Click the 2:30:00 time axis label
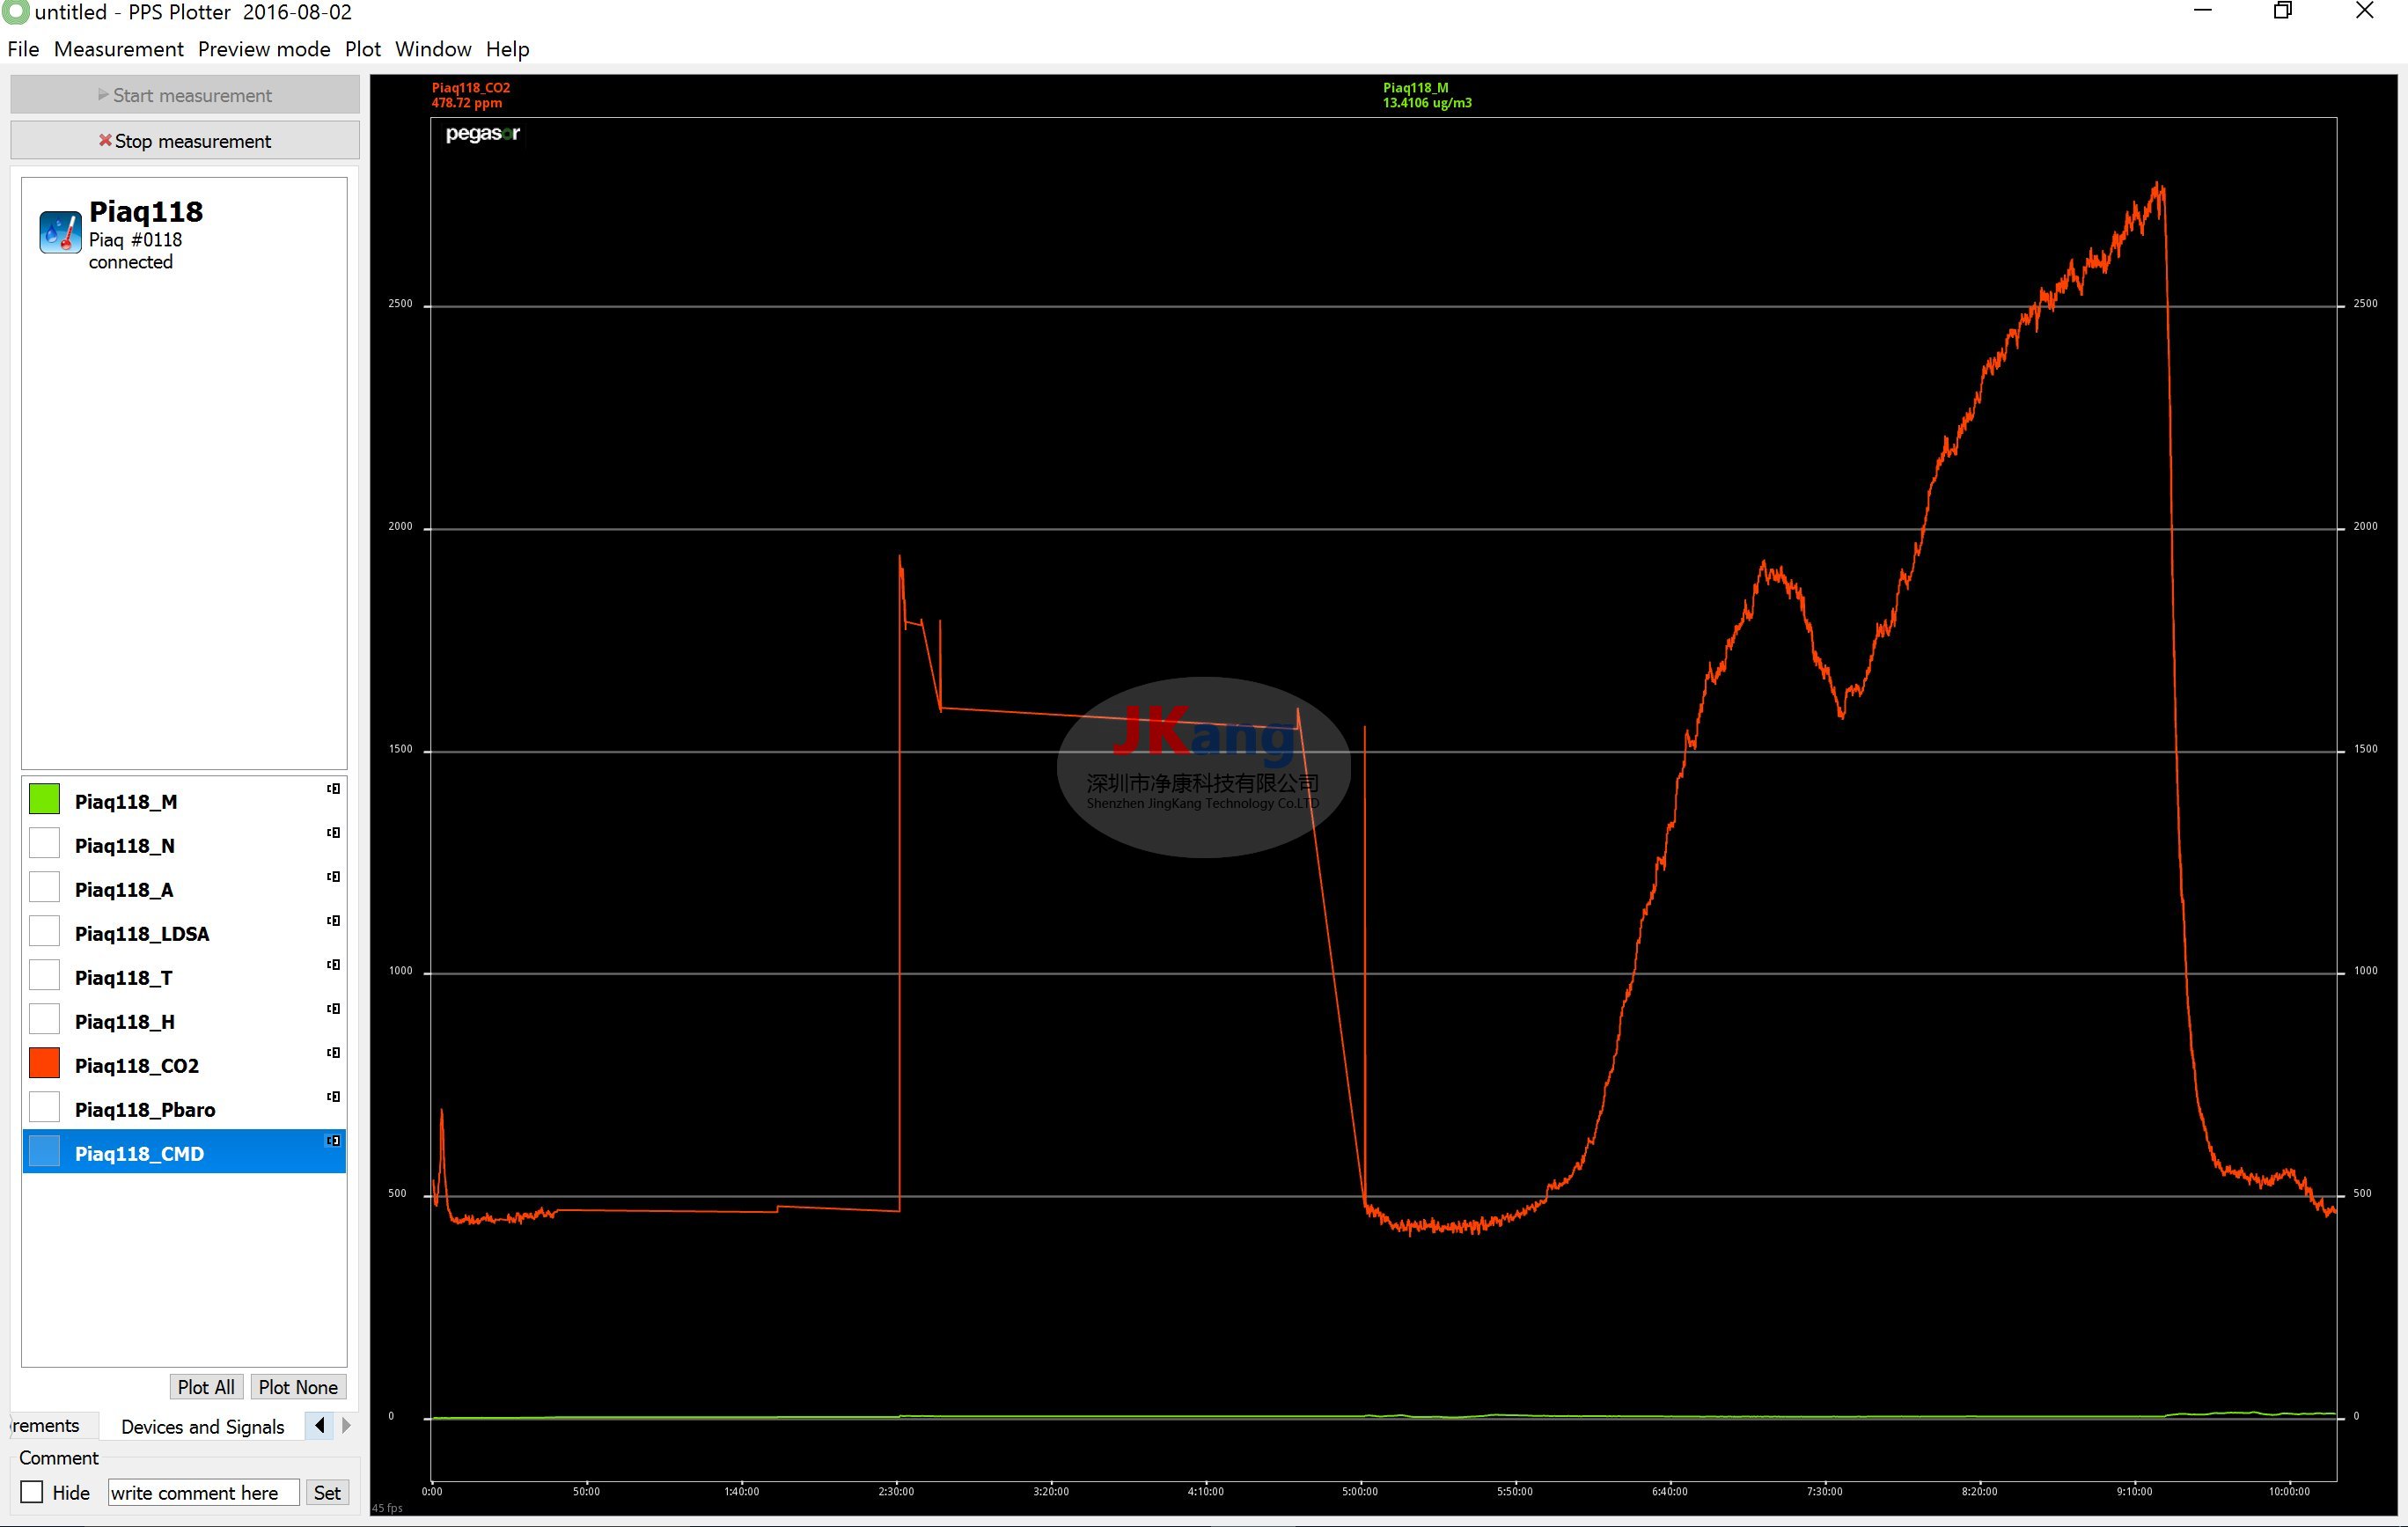The width and height of the screenshot is (2408, 1527). coord(896,1491)
